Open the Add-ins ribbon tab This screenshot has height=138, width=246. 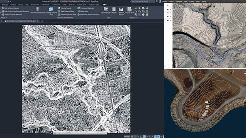pyautogui.click(x=72, y=5)
